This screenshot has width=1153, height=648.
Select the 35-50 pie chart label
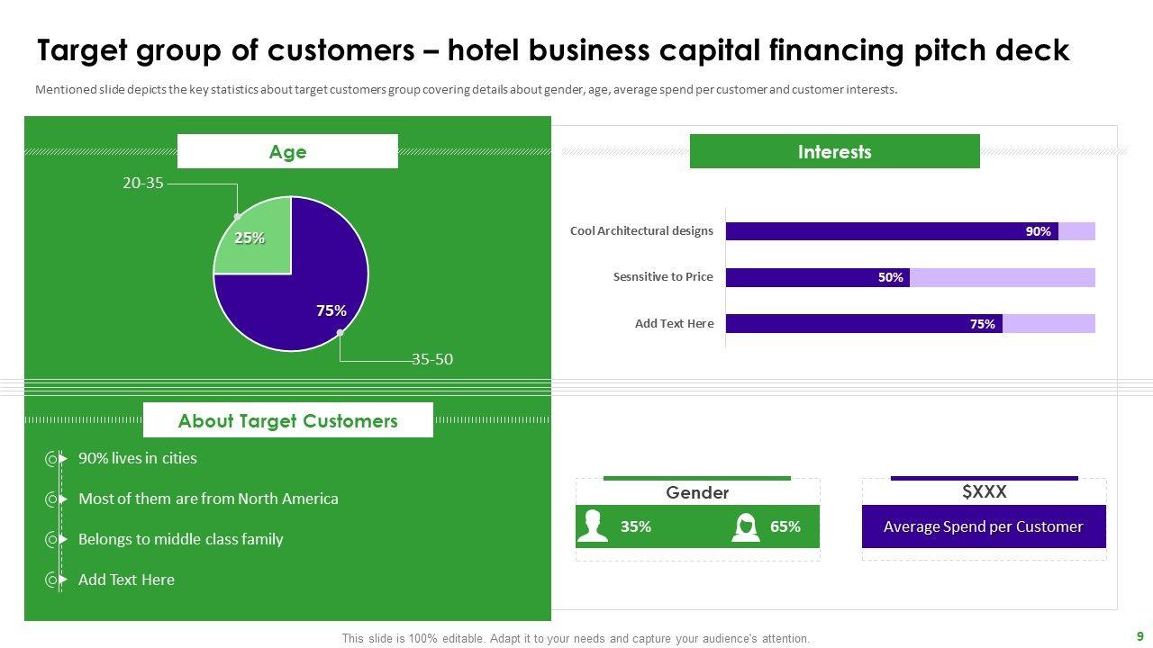point(432,360)
